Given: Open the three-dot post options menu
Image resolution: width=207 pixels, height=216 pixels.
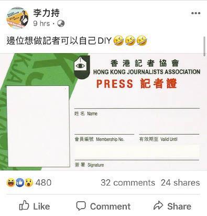Looking at the screenshot, I should pyautogui.click(x=195, y=13).
